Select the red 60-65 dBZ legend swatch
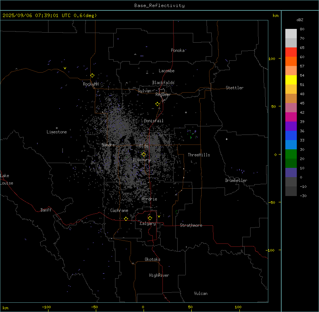Image resolution: width=319 pixels, height=312 pixels. pos(291,52)
